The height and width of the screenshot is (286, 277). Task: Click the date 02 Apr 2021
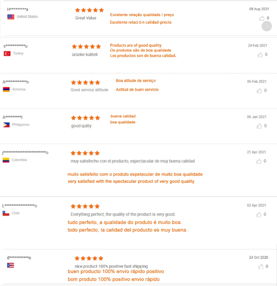(x=256, y=205)
